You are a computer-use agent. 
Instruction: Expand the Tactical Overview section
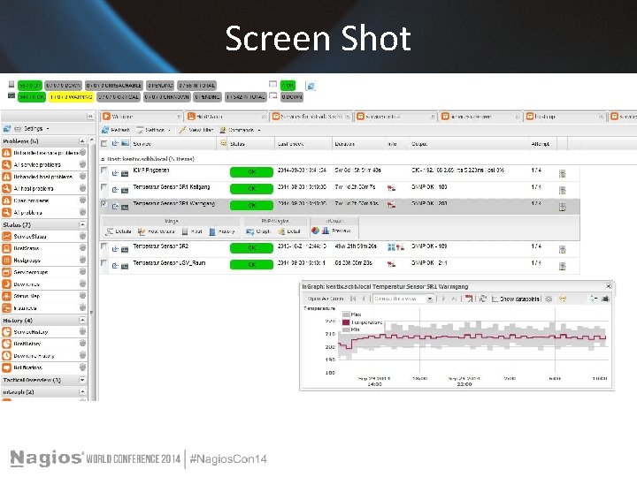[82, 380]
